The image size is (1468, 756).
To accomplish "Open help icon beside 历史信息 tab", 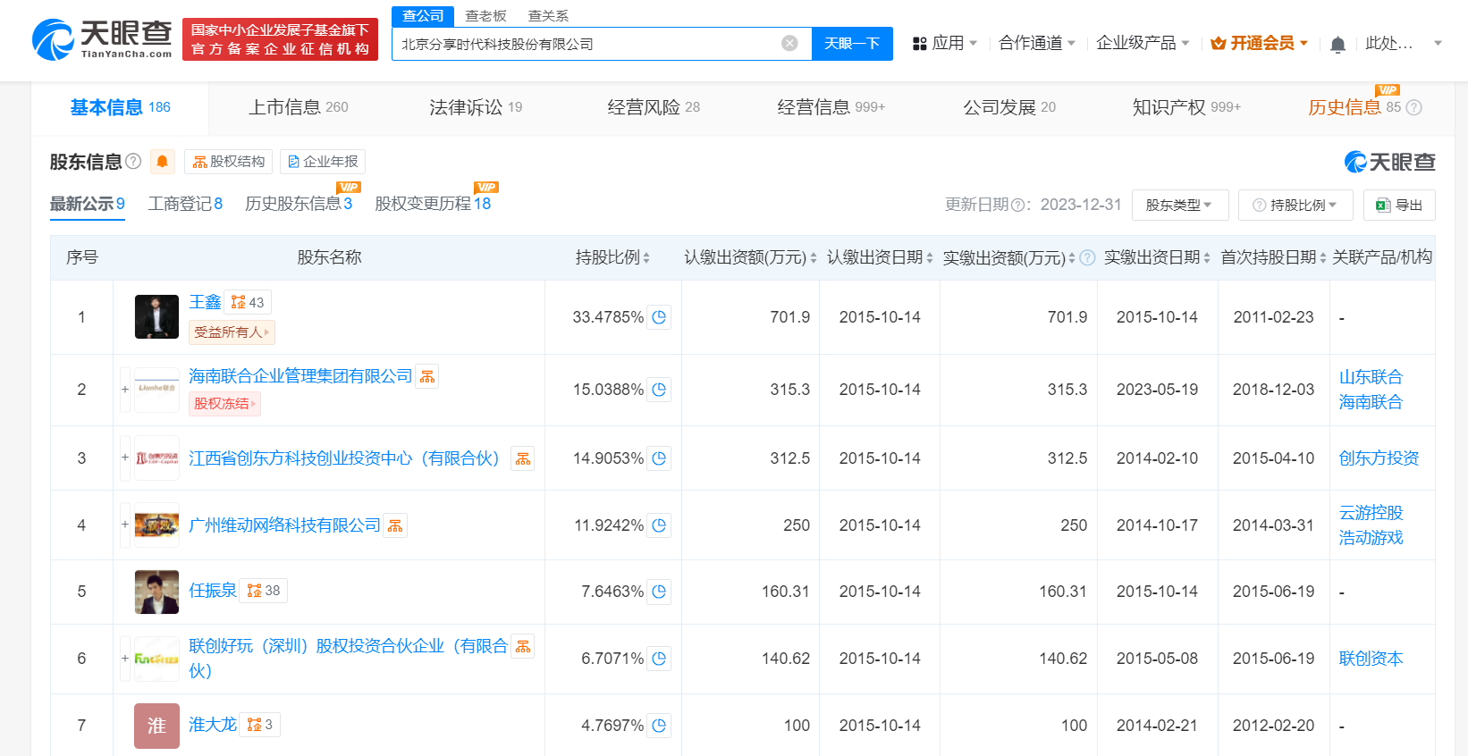I will 1413,107.
